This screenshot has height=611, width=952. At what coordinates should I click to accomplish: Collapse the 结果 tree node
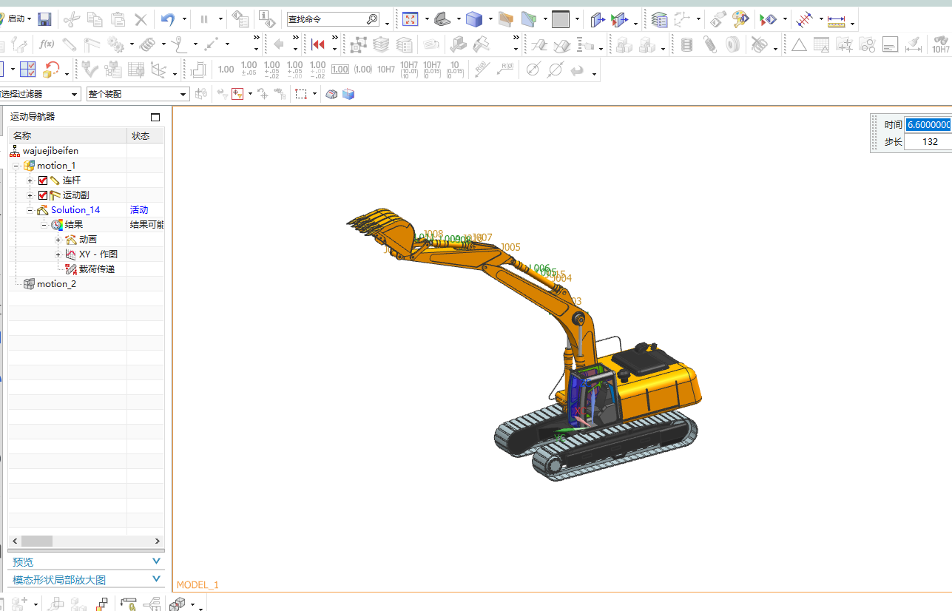point(44,225)
